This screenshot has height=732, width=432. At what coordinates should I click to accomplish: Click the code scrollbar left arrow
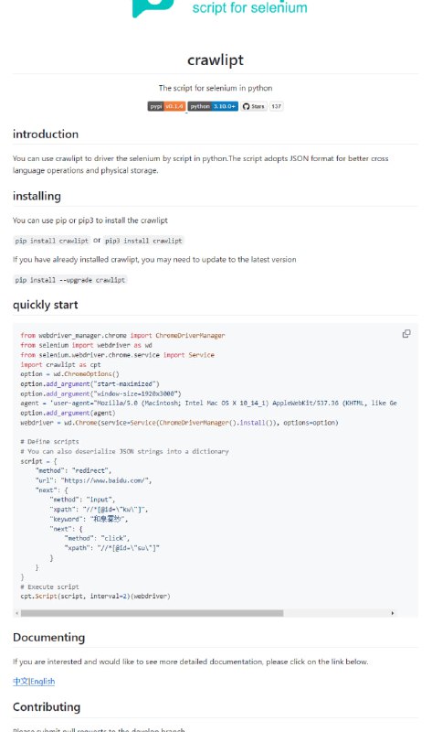click(x=17, y=613)
